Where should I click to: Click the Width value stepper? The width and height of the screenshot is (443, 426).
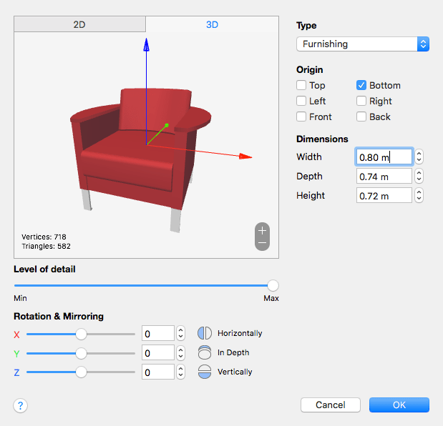coord(419,157)
